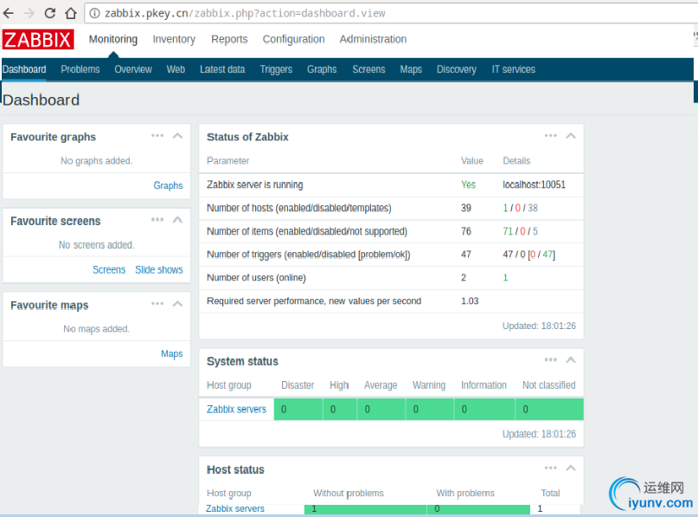View site info icon in address bar
Image resolution: width=698 pixels, height=517 pixels.
(95, 13)
